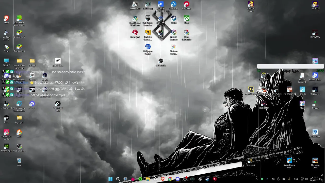Open the Riot Client shortcut
Screen dimensions: 325x183
tap(186, 5)
